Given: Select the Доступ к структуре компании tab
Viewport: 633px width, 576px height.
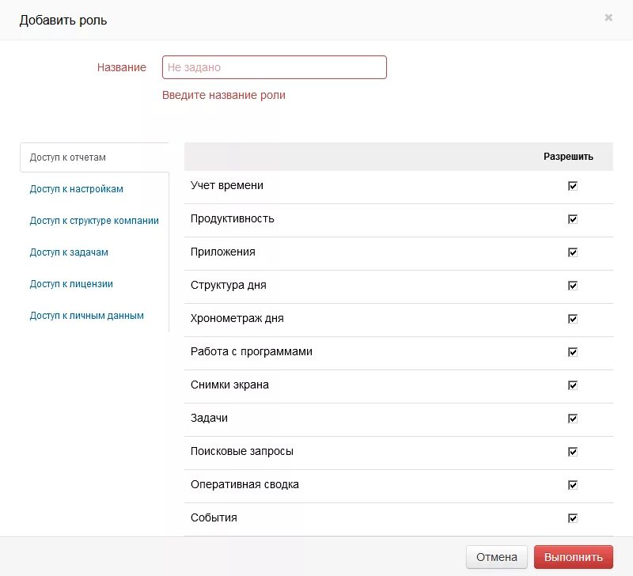Looking at the screenshot, I should 94,221.
